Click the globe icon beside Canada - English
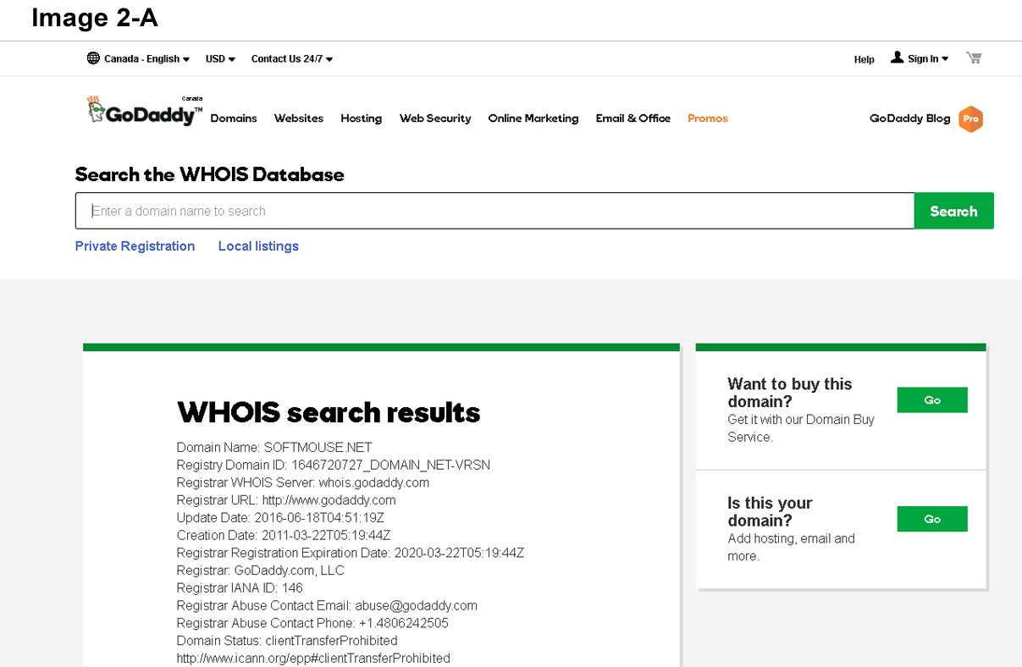This screenshot has width=1022, height=667. (93, 58)
